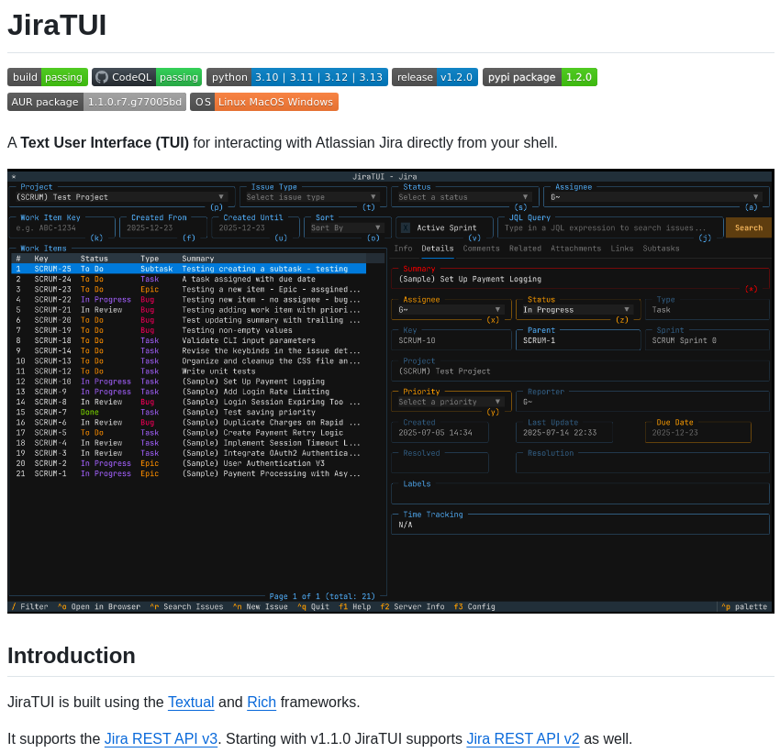Select SCRUM-10 Set Up Payment Logging row
This screenshot has width=780, height=753.
(188, 382)
